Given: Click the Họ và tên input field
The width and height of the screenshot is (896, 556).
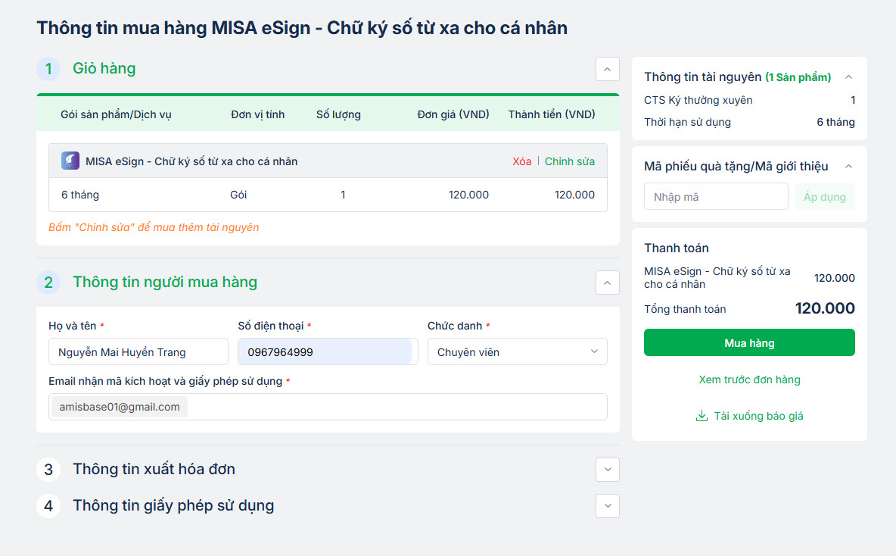Looking at the screenshot, I should pos(138,352).
